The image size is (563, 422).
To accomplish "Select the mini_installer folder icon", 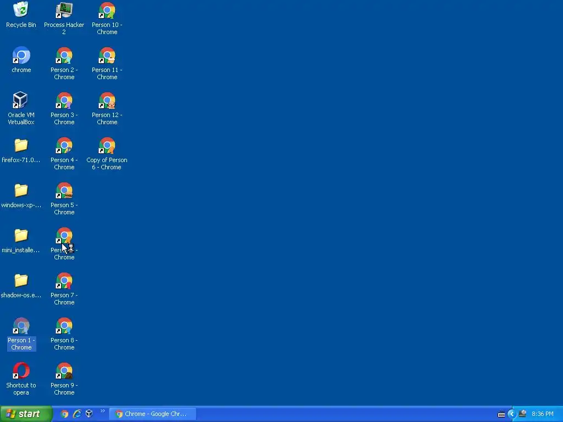I will pos(21,236).
